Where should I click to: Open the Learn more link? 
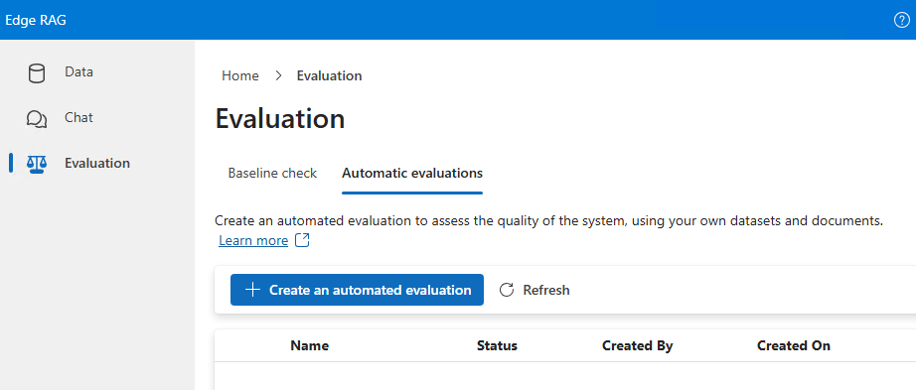point(253,240)
